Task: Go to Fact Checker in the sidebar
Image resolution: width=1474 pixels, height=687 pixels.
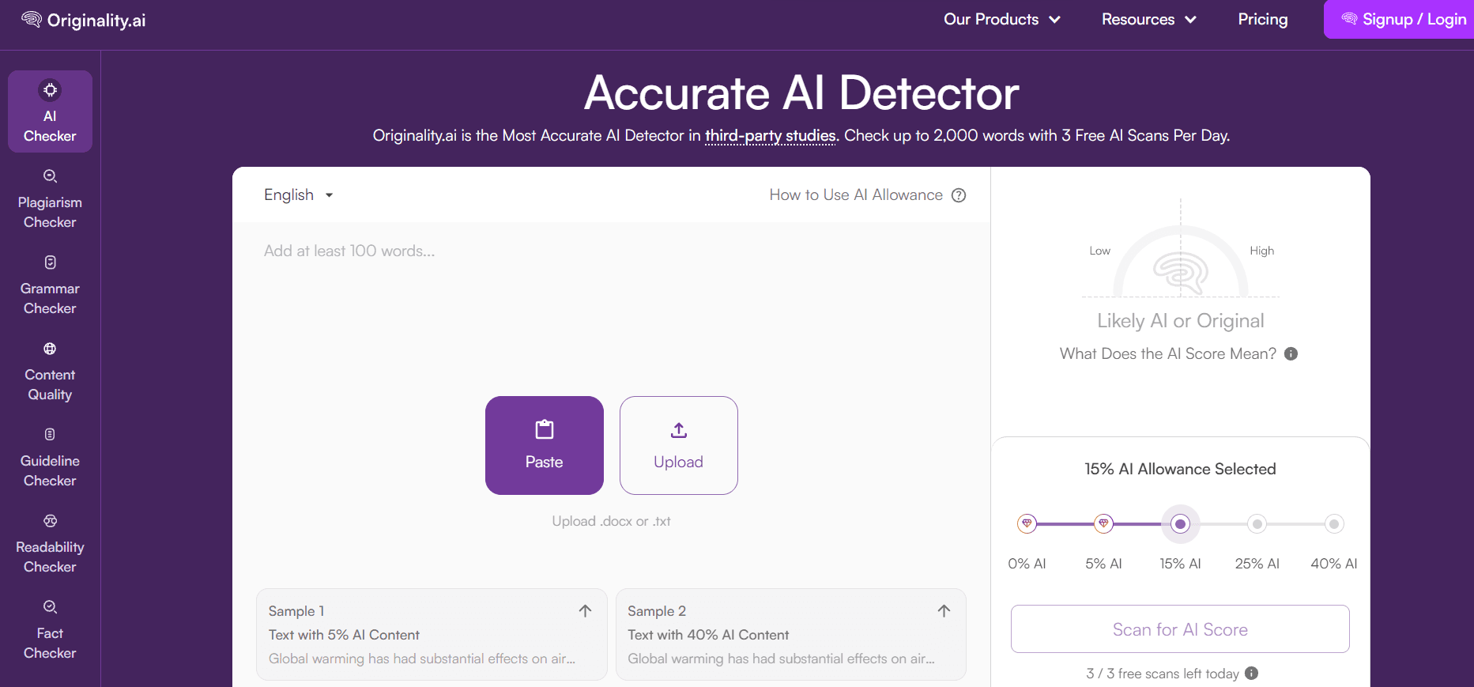Action: pyautogui.click(x=50, y=629)
